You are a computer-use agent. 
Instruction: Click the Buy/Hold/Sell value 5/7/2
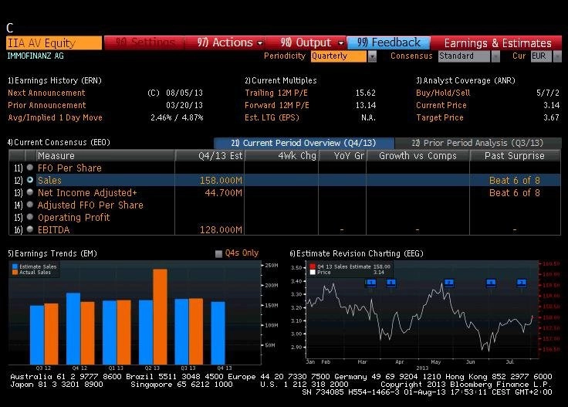pyautogui.click(x=548, y=93)
